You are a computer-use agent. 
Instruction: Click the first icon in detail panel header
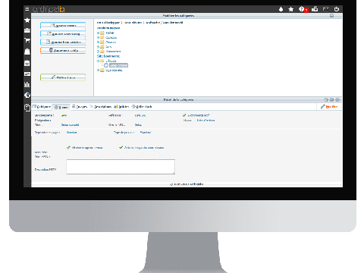pyautogui.click(x=326, y=99)
